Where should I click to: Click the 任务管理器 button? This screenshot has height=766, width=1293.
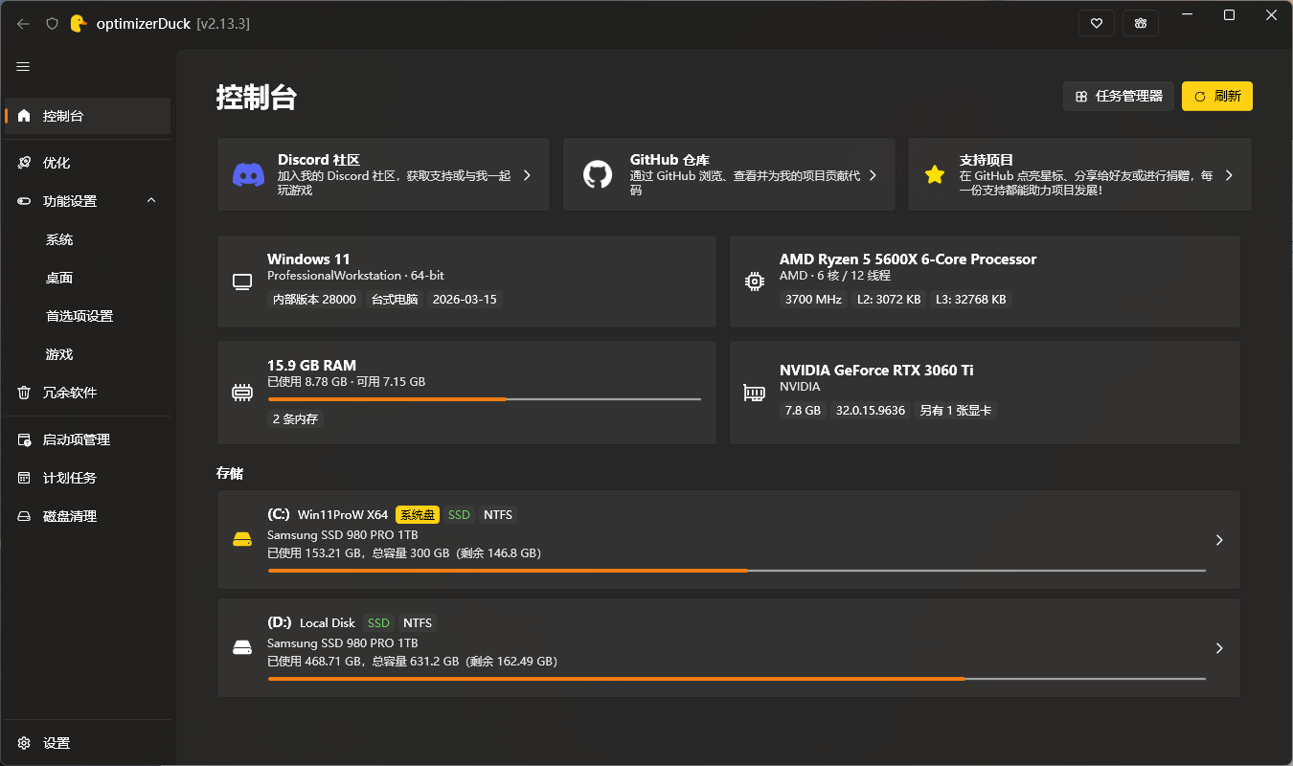coord(1119,96)
